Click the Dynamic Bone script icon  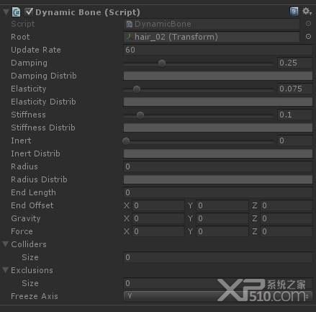pyautogui.click(x=17, y=12)
